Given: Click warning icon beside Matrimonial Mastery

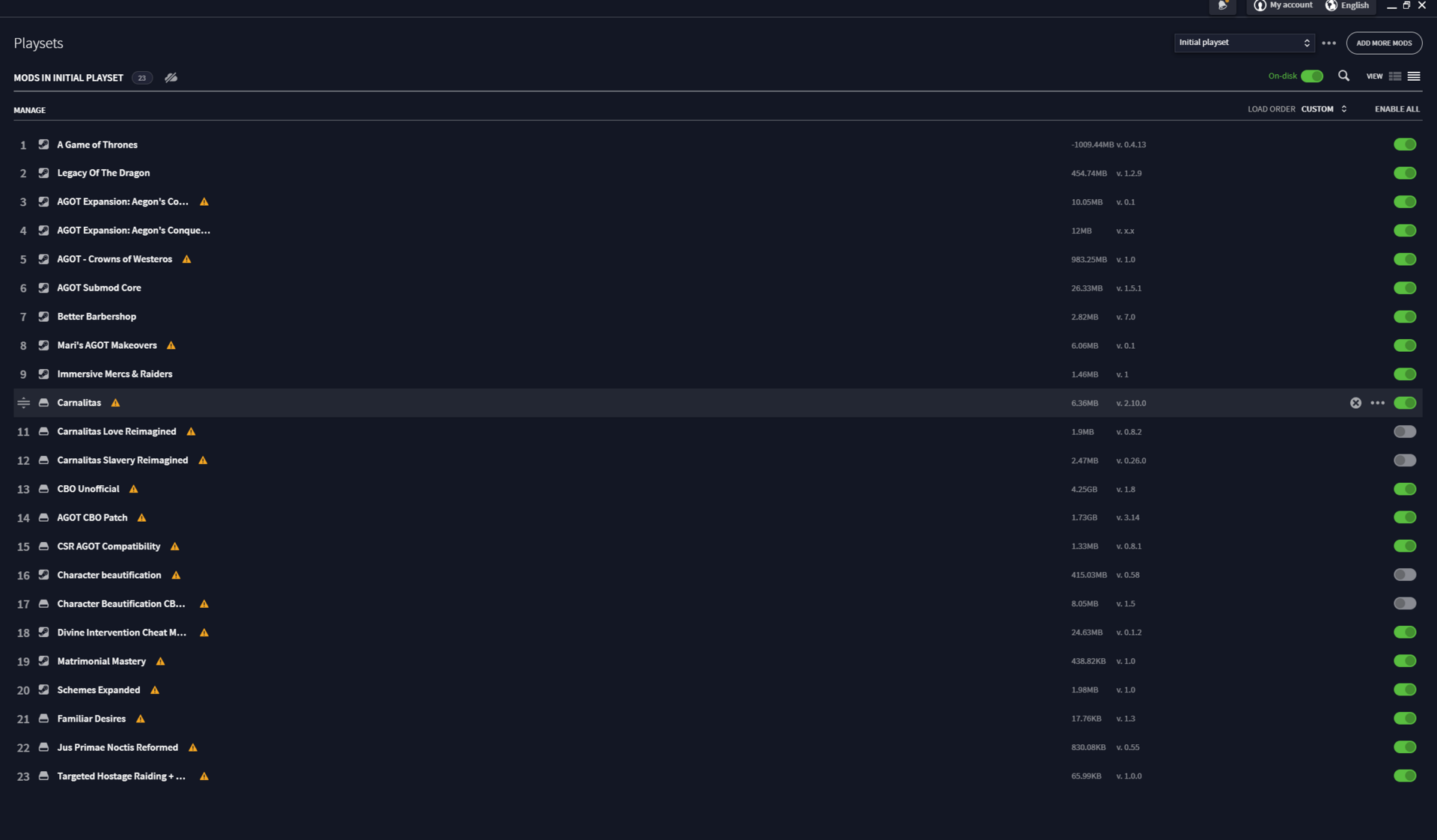Looking at the screenshot, I should (160, 661).
